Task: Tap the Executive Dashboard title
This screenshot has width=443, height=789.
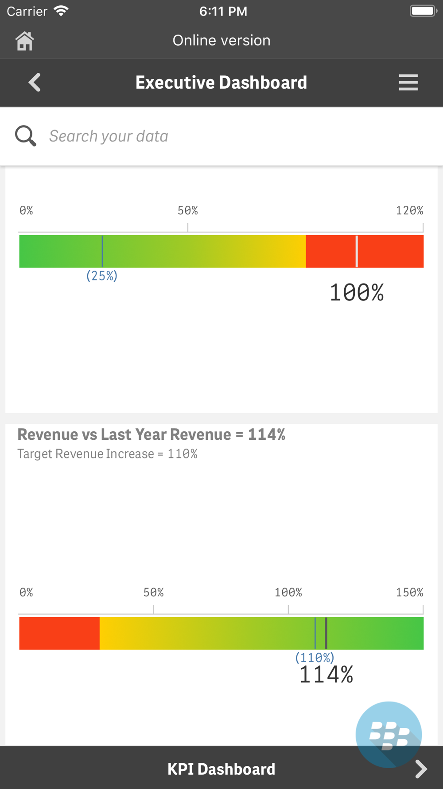Action: [221, 83]
